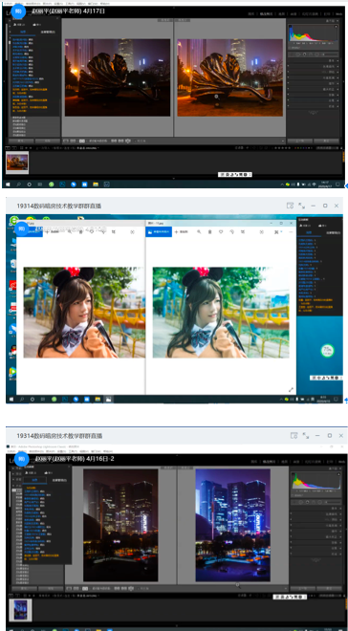
Task: Click crop icon in the cool-toned portrait Photos window
Action: point(243,232)
